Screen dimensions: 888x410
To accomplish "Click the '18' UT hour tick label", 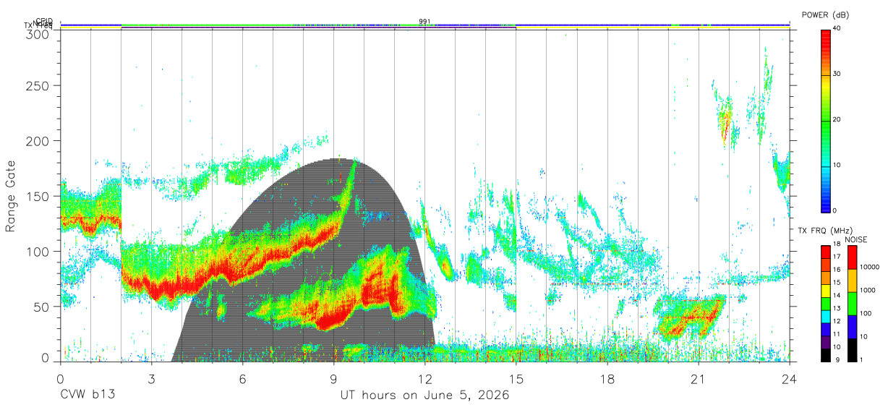I will coord(607,378).
